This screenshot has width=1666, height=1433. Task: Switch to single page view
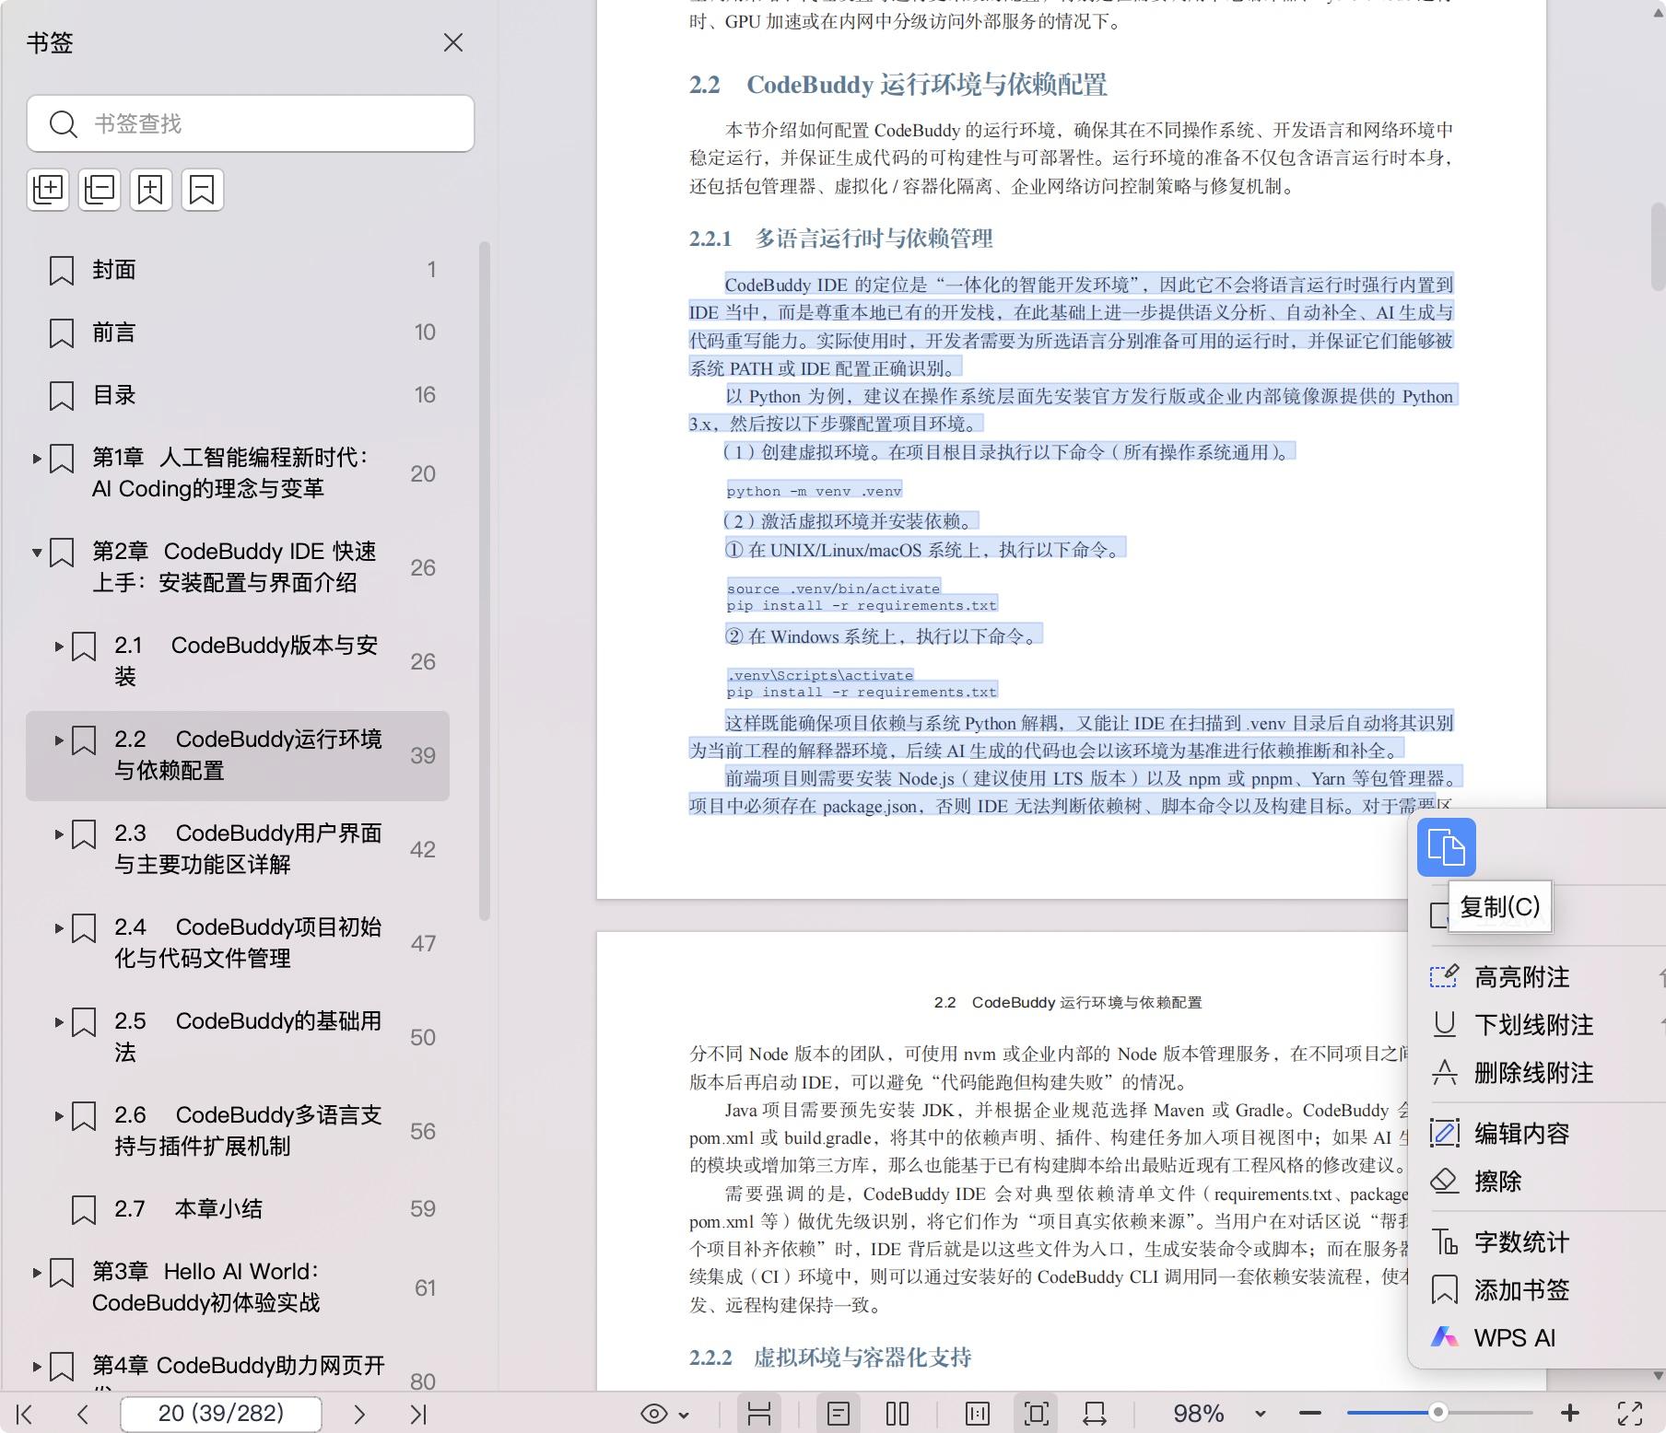tap(839, 1414)
